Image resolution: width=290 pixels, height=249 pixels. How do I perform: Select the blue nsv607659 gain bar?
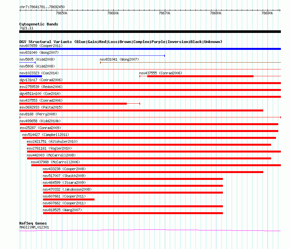coord(150,49)
